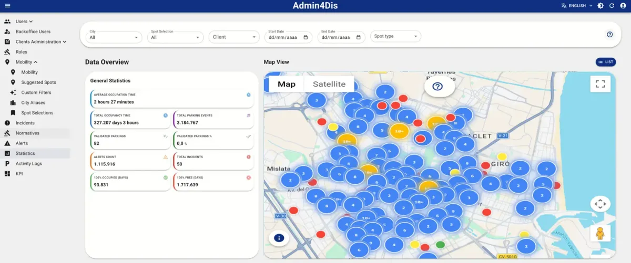Open Activity Logs
The image size is (631, 263).
click(28, 164)
